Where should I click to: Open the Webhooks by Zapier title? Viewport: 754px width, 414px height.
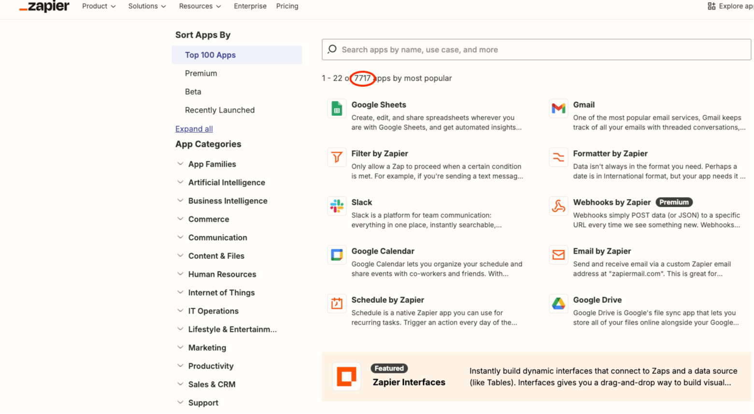(612, 202)
